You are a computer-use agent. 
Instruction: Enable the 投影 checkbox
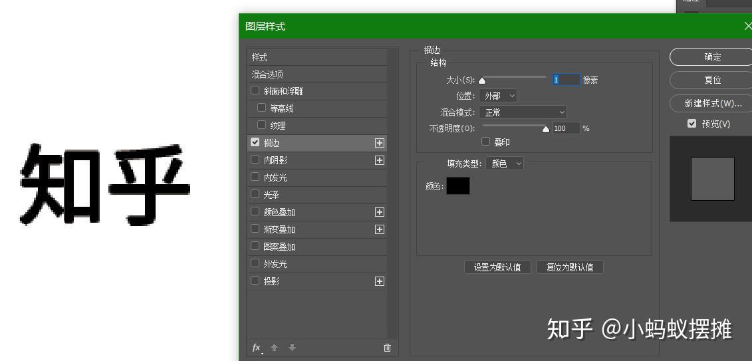click(255, 281)
